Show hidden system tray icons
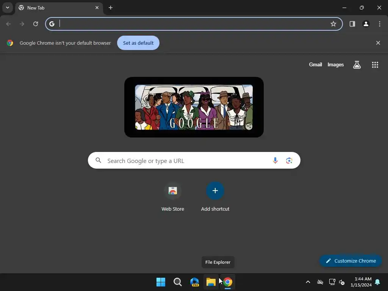This screenshot has height=291, width=388. [x=308, y=282]
